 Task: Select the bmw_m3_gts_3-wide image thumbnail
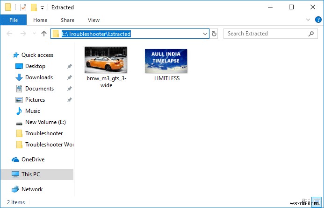tap(106, 60)
